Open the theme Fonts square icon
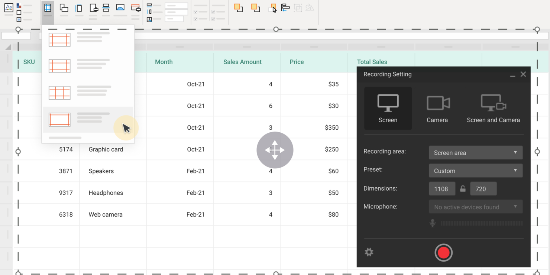This screenshot has width=550, height=275. [x=19, y=13]
